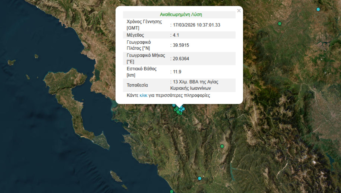Click the 'Εστιακό Βάθος [km]' label

[x=142, y=72]
